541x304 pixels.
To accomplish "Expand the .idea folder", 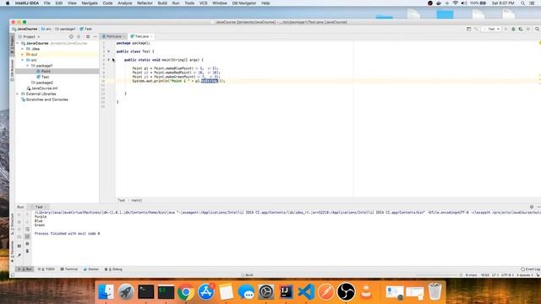I will coord(23,49).
